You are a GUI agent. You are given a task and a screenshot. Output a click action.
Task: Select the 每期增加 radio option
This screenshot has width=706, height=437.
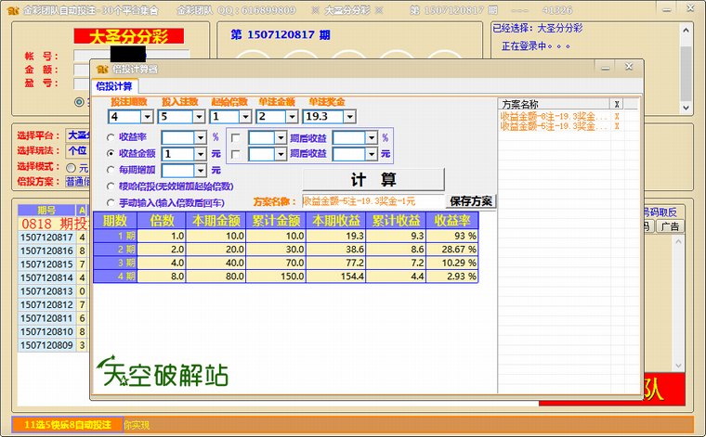(111, 171)
